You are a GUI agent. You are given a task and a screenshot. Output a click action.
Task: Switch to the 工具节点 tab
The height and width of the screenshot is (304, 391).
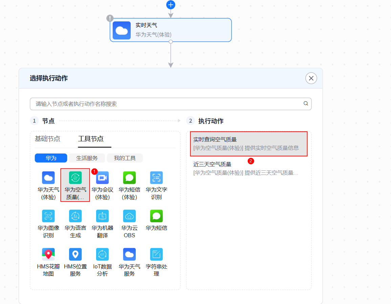(x=91, y=139)
